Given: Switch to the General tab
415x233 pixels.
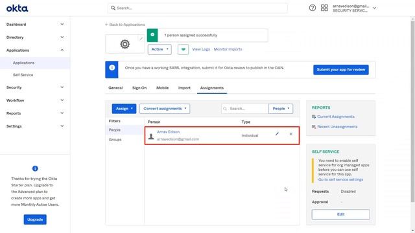Looking at the screenshot, I should click(x=115, y=88).
